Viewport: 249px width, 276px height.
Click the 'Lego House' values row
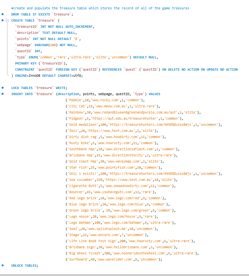click(112, 216)
